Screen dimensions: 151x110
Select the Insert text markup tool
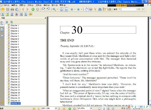[26, 14]
